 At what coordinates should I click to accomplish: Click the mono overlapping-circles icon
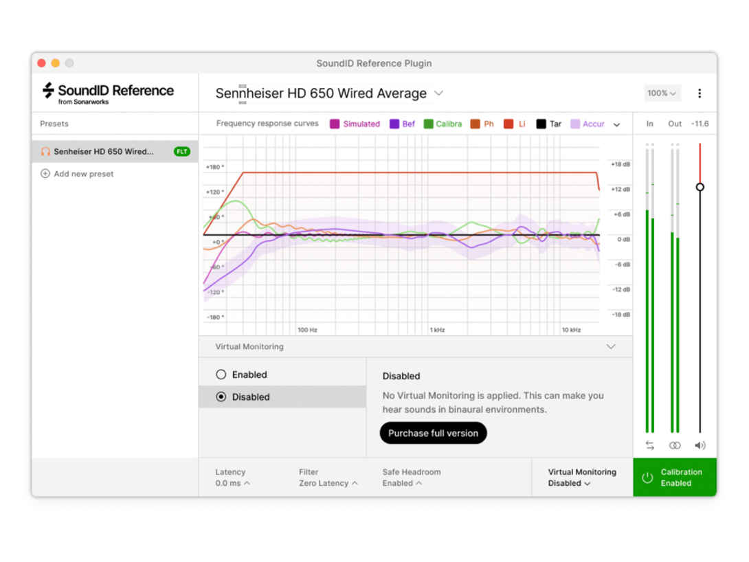[675, 445]
